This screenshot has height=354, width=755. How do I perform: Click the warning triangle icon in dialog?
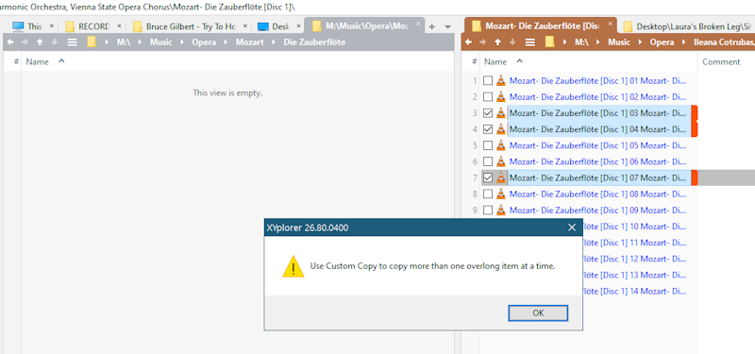tap(294, 266)
